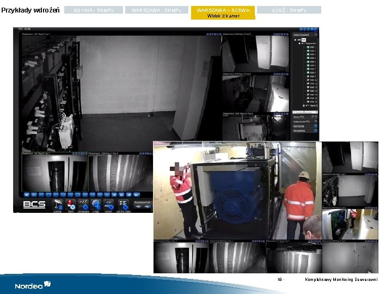Click the Nordea logo
This screenshot has height=294, width=392.
[33, 285]
